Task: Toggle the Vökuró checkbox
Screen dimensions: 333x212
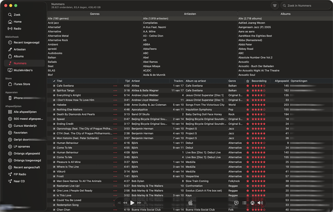Action: pyautogui.click(x=54, y=172)
